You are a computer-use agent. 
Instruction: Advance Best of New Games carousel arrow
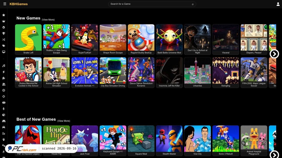click(x=274, y=154)
